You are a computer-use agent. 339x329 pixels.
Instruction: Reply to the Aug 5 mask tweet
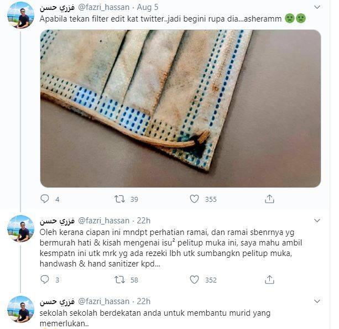tap(45, 199)
